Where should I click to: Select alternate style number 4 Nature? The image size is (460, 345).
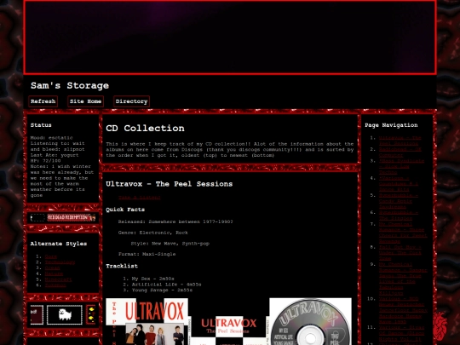[x=54, y=273]
